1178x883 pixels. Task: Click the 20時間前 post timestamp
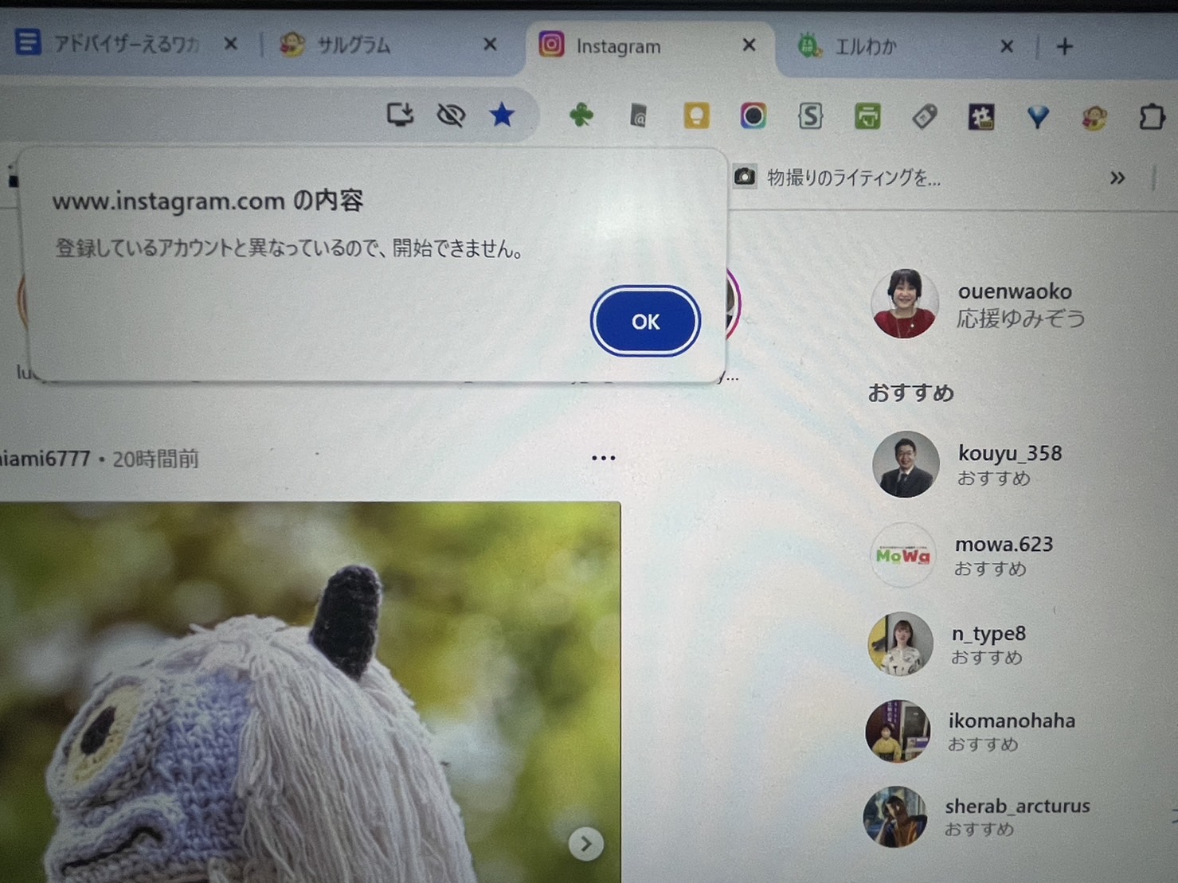pyautogui.click(x=155, y=459)
